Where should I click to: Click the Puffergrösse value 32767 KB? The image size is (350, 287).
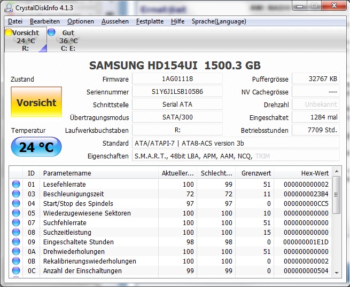point(316,79)
